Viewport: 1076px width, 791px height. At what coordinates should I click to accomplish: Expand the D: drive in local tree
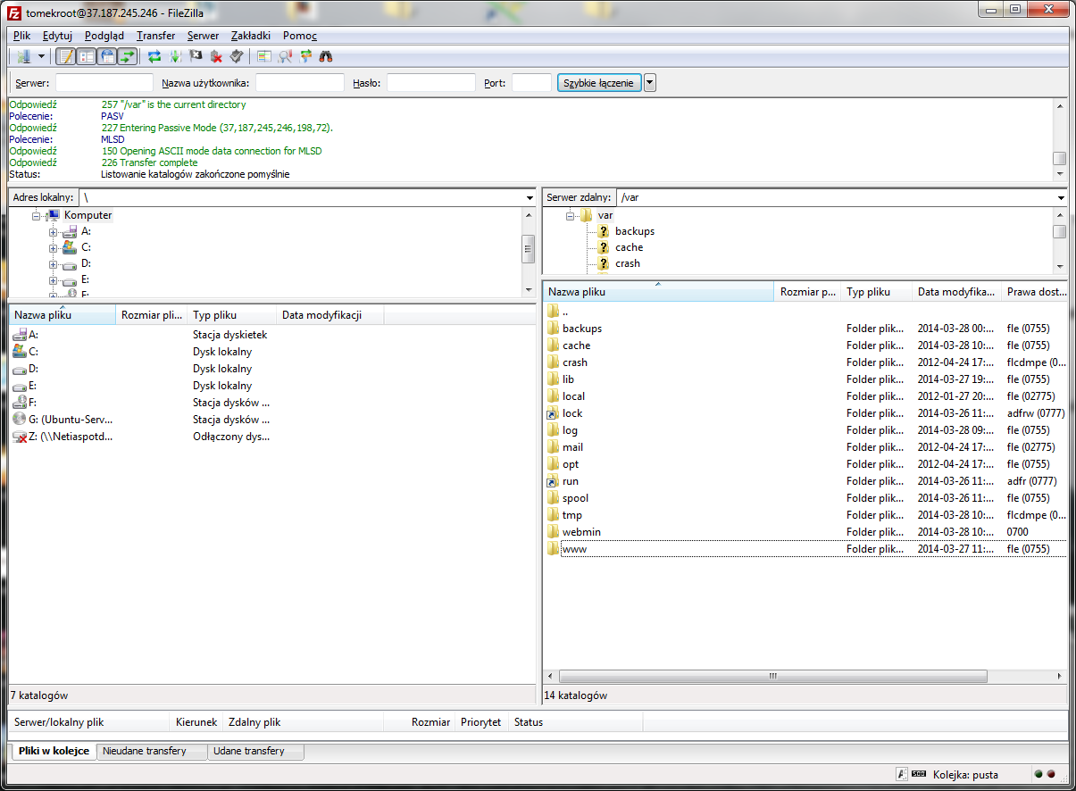tap(54, 263)
